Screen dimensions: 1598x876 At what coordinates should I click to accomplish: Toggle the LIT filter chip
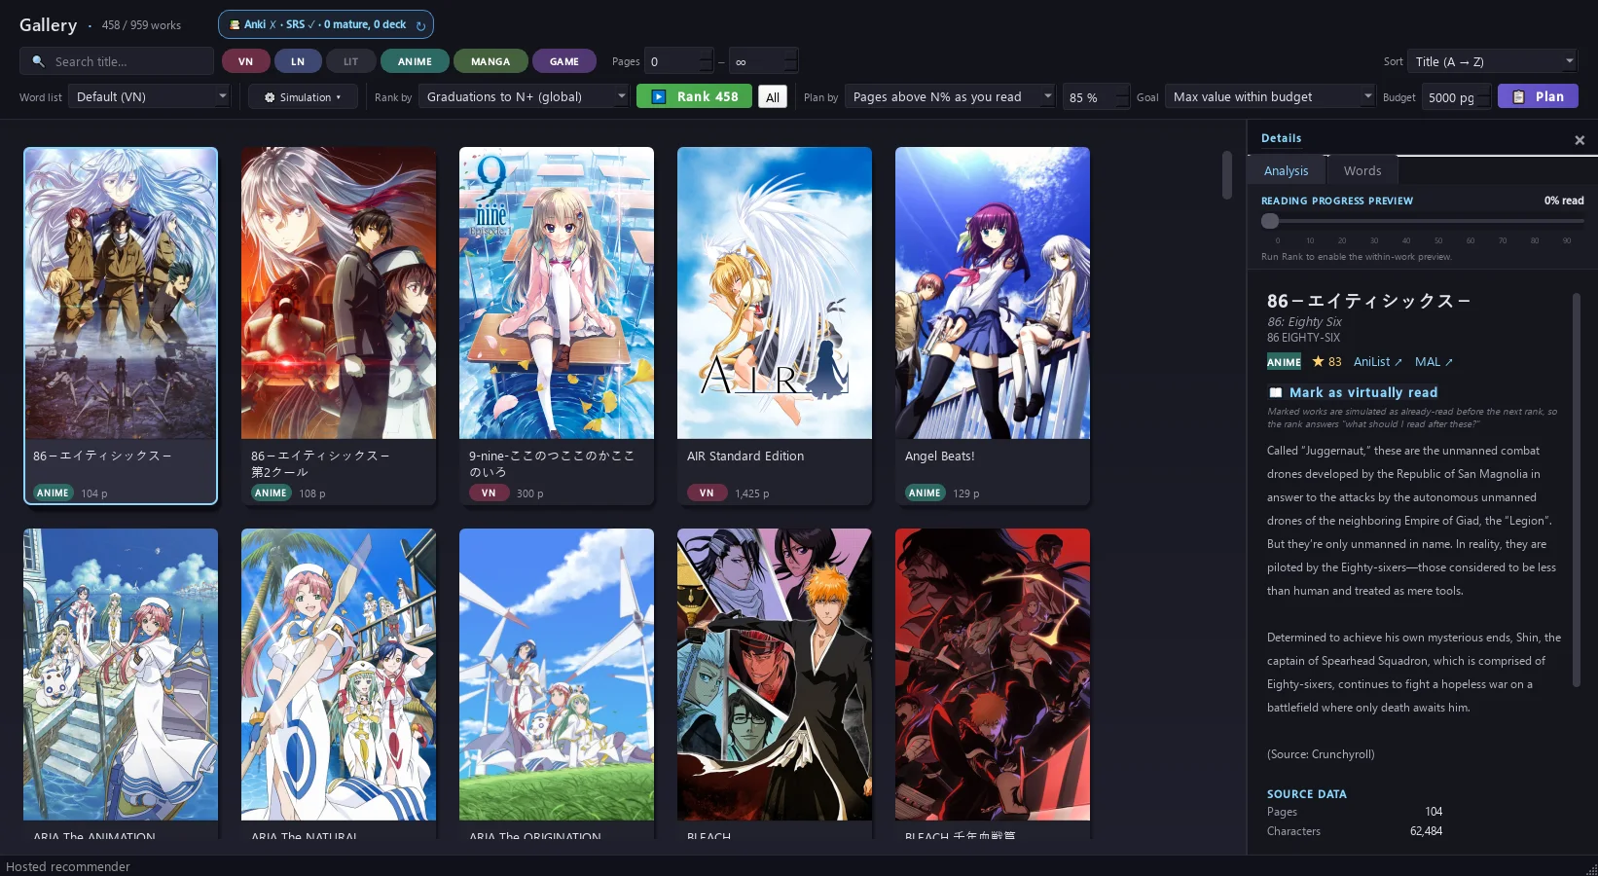350,61
